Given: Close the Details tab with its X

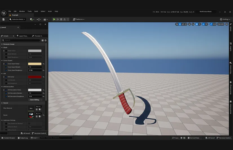Looking at the screenshot, I should click(13, 36).
